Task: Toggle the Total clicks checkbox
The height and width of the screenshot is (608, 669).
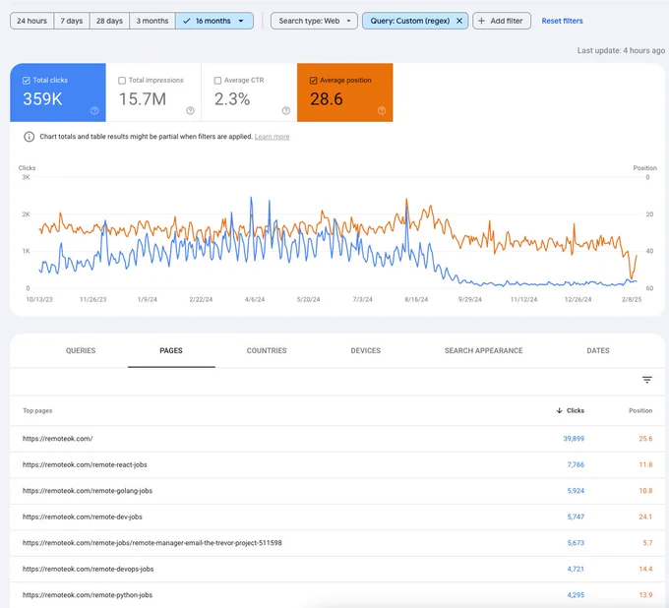Action: click(x=26, y=81)
